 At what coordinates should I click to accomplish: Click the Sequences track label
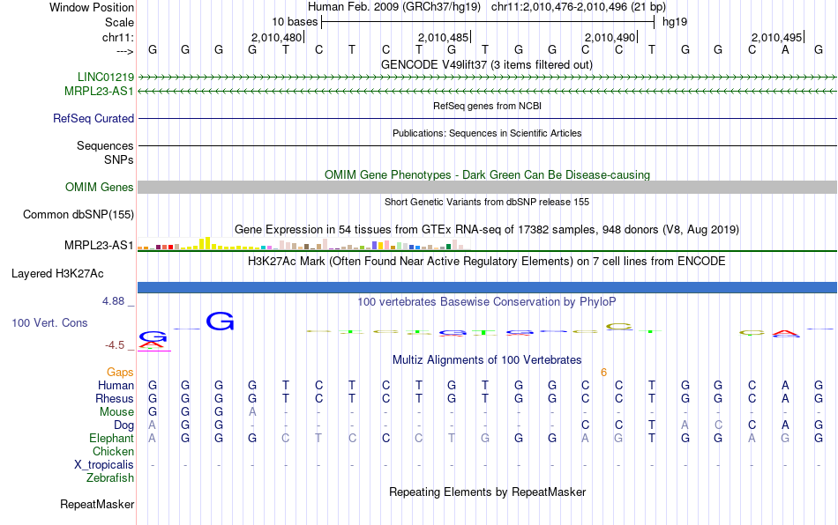pos(105,145)
